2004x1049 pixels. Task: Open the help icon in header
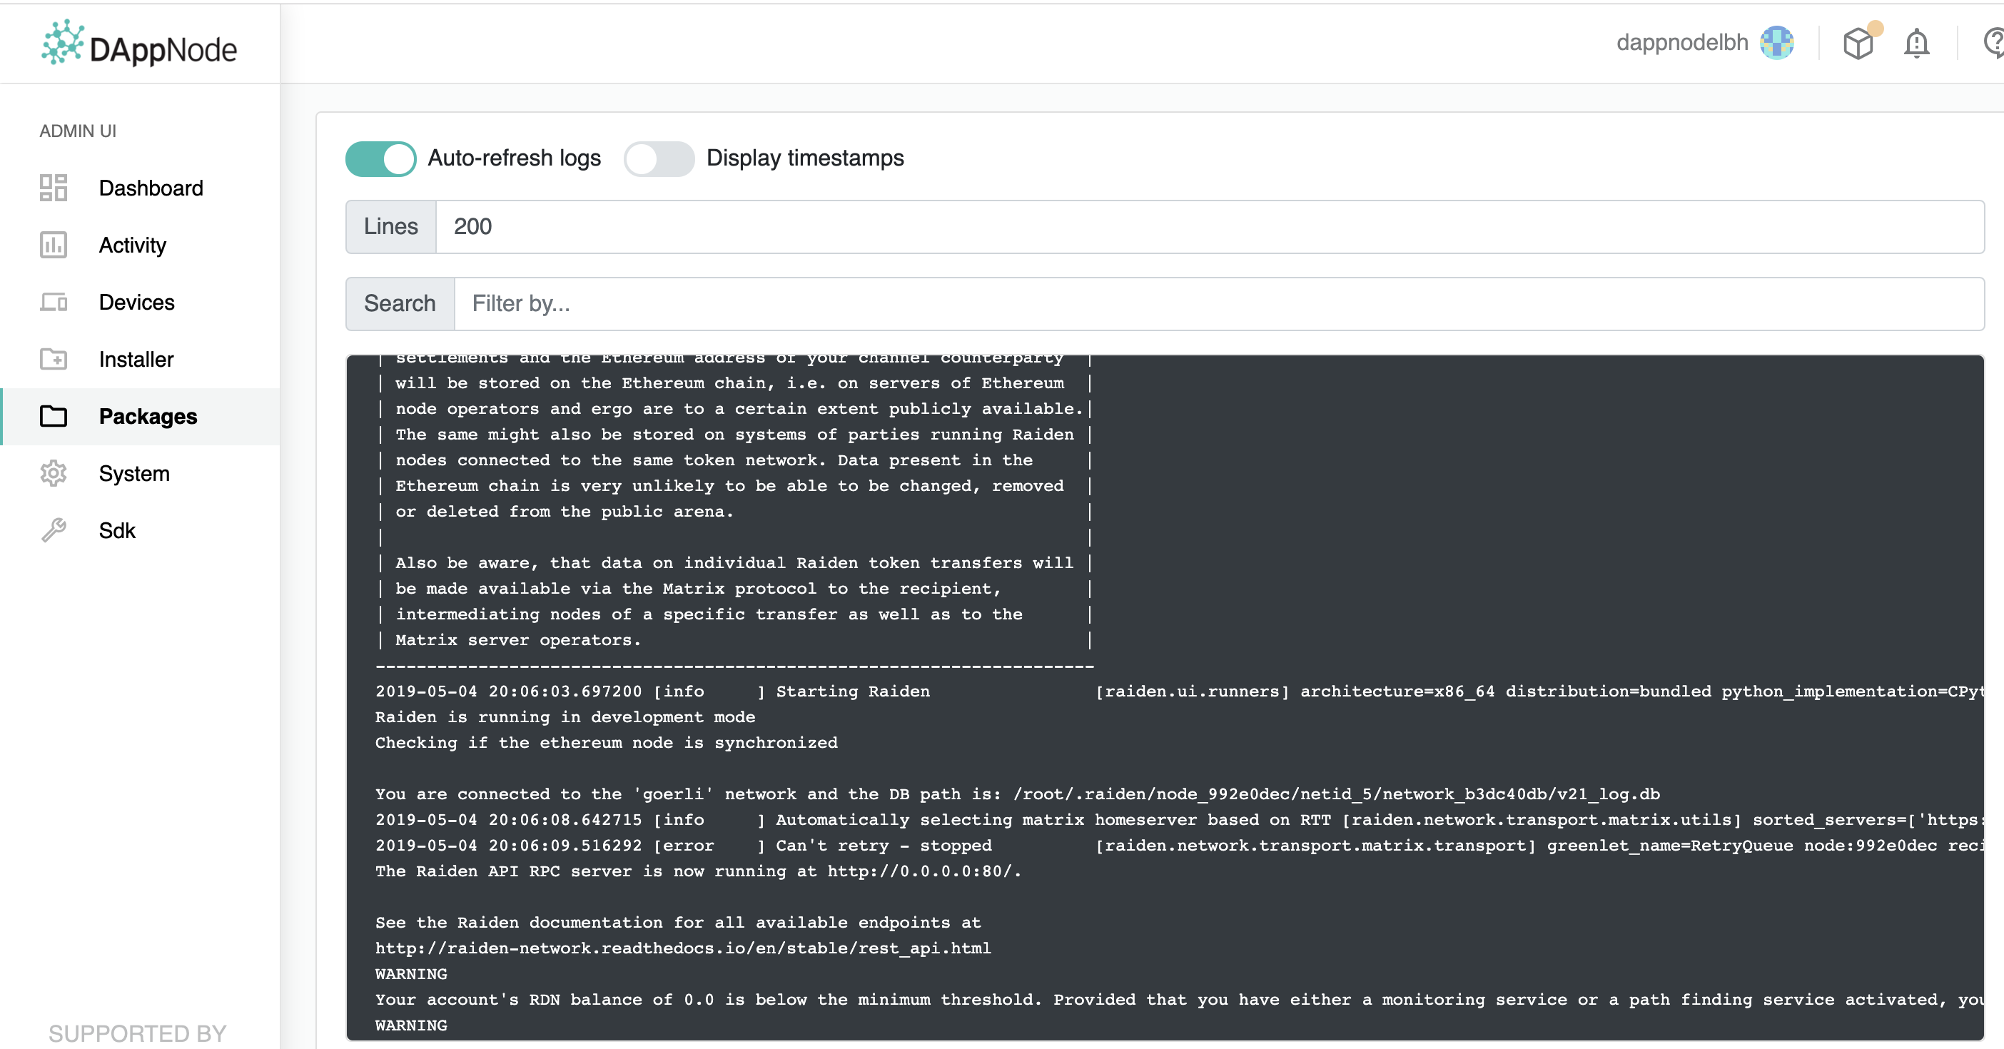1993,44
